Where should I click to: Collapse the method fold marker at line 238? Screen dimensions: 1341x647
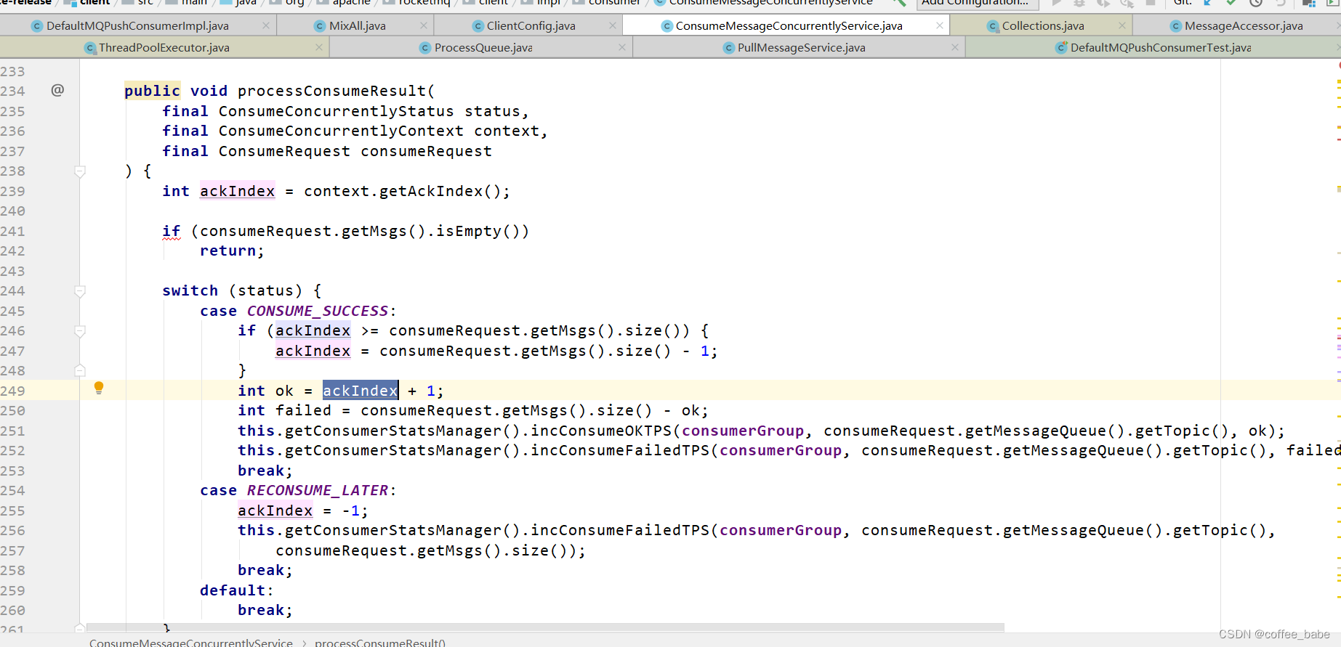coord(80,171)
